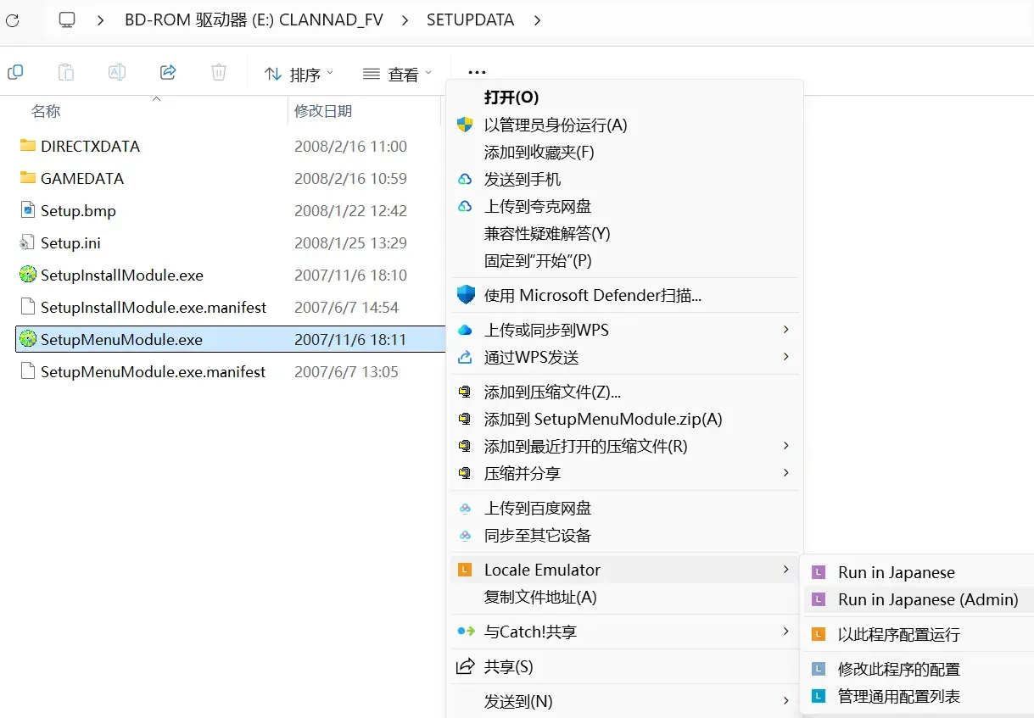This screenshot has width=1034, height=718.
Task: Select the Setup.ini file name
Action: pyautogui.click(x=70, y=242)
